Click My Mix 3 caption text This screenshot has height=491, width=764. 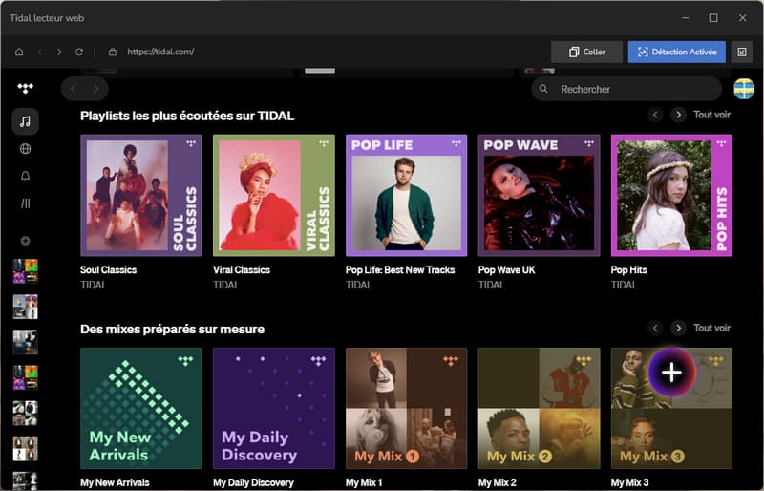click(630, 482)
